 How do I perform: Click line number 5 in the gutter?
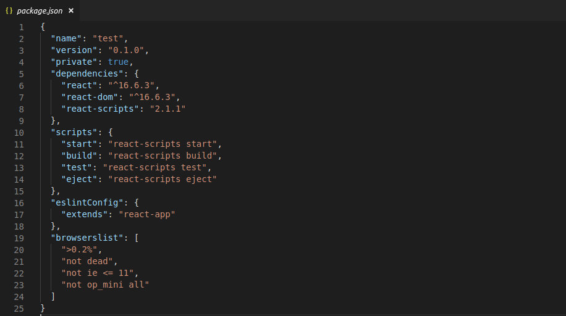(x=21, y=74)
